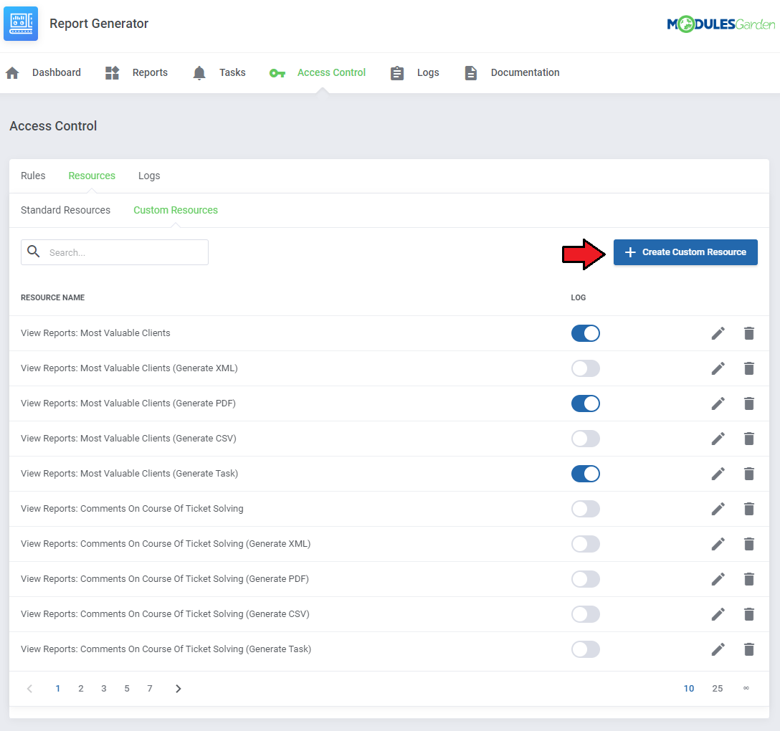Delete Most Valuable Clients (Generate Task) resource
The height and width of the screenshot is (731, 780).
pos(749,474)
